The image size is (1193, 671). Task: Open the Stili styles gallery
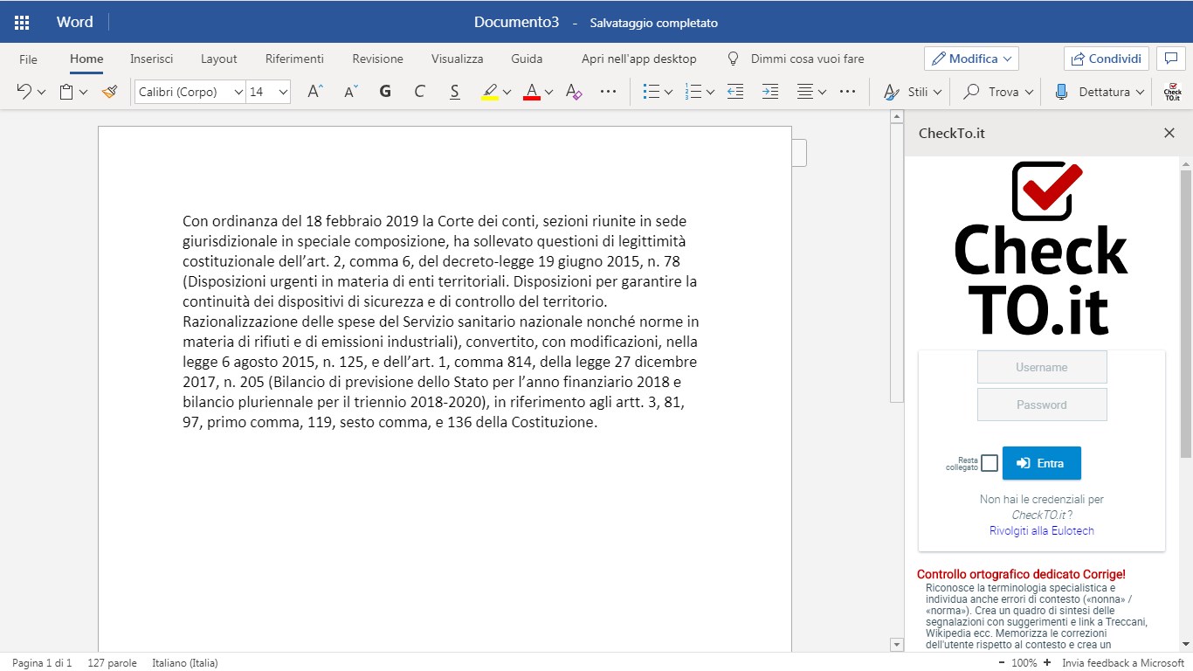click(913, 92)
